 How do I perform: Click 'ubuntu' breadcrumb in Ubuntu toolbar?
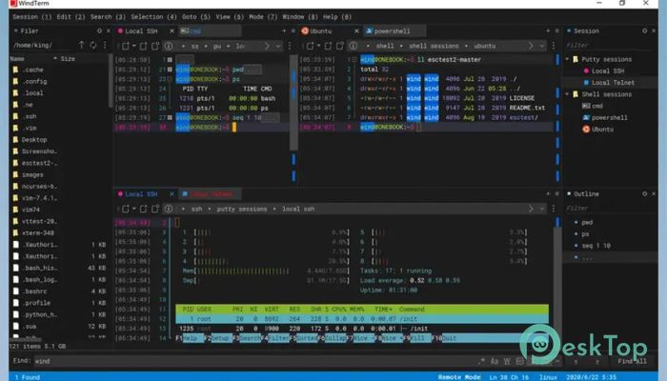[484, 46]
